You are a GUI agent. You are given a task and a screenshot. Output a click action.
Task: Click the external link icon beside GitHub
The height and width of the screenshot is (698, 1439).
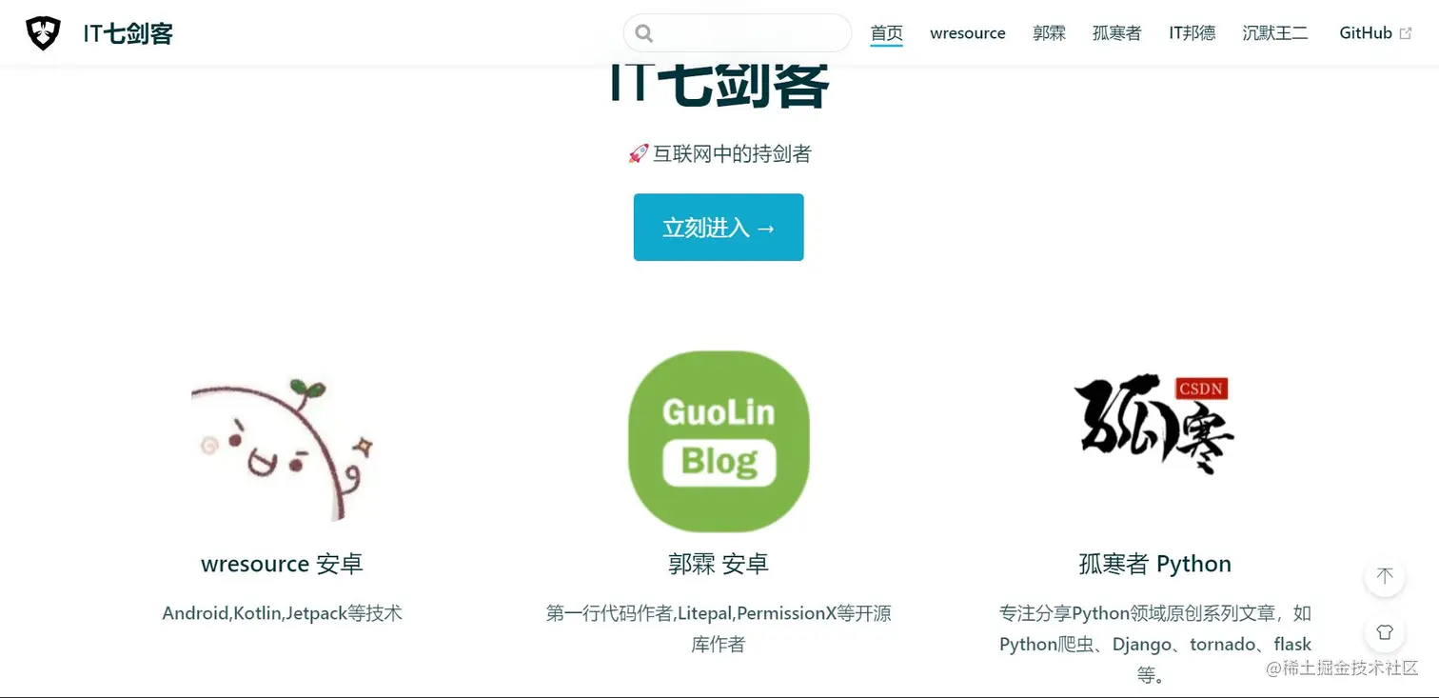pyautogui.click(x=1405, y=33)
